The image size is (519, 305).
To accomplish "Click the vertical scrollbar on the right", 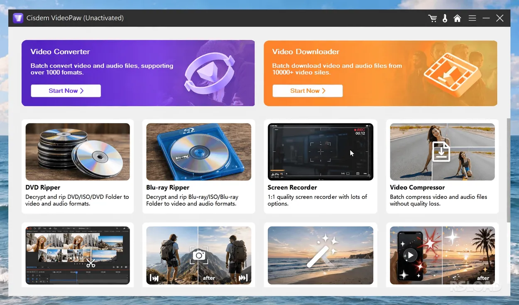I will tap(509, 170).
